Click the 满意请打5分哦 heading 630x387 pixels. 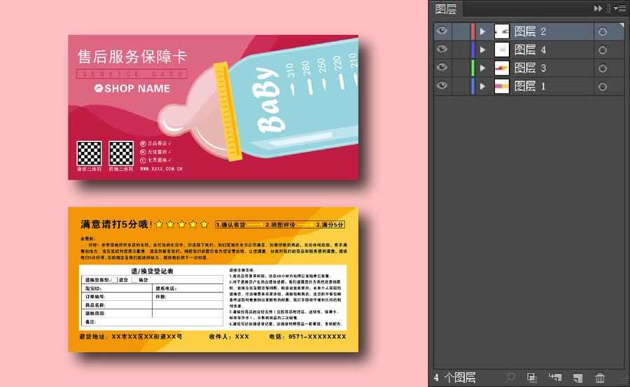115,224
